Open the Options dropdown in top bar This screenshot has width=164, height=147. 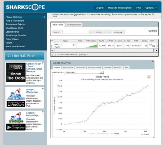tap(151, 8)
